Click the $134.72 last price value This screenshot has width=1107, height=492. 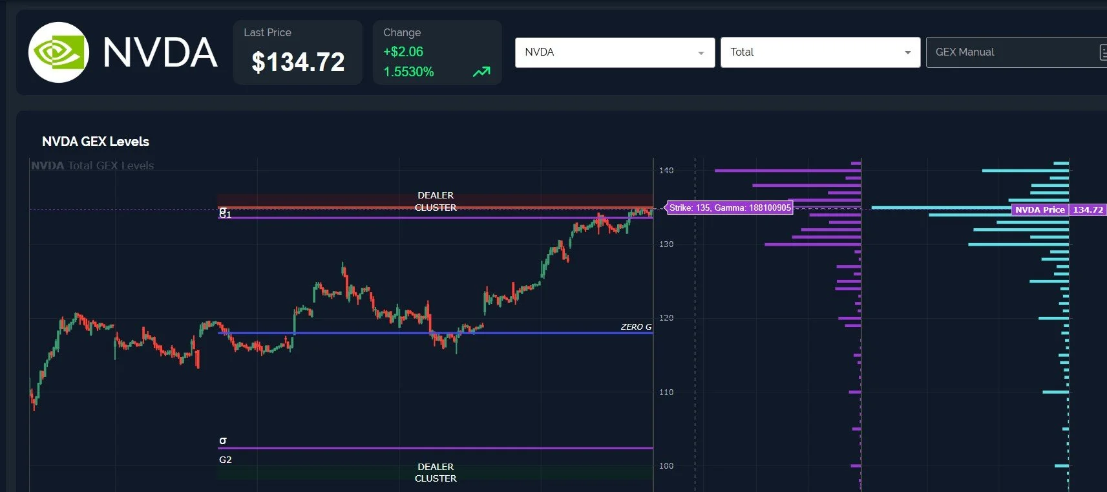tap(298, 63)
